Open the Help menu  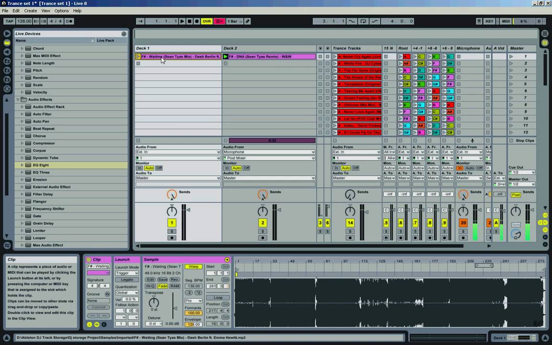[77, 11]
